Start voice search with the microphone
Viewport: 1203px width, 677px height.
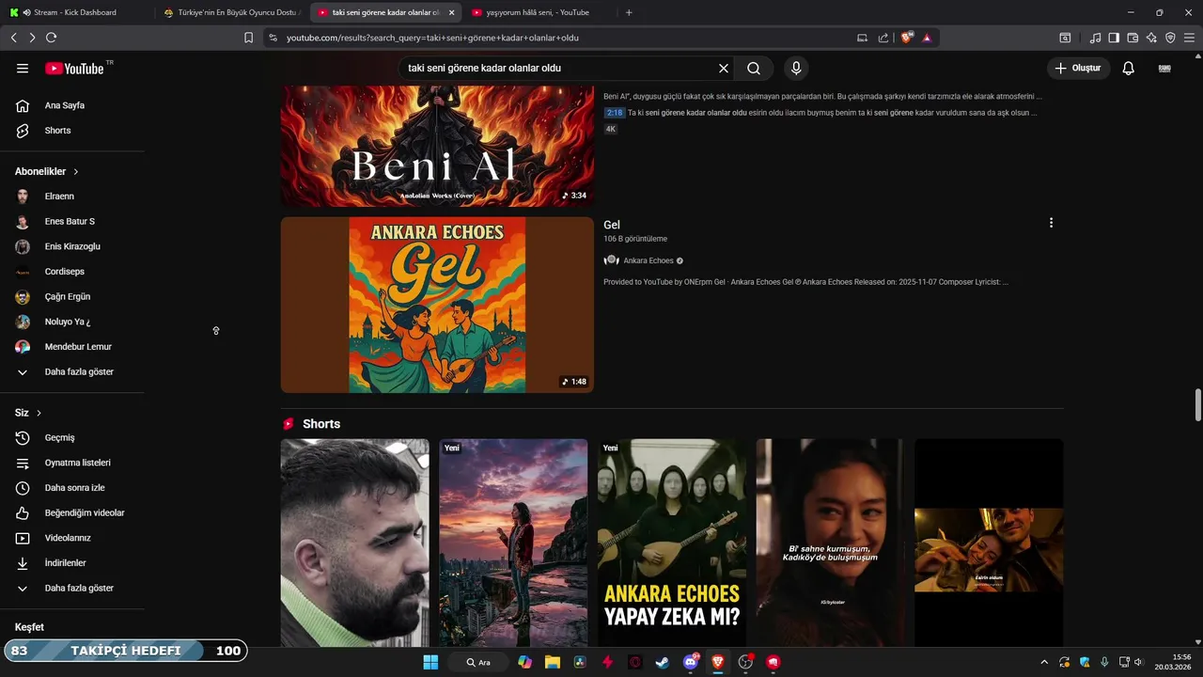click(x=796, y=68)
